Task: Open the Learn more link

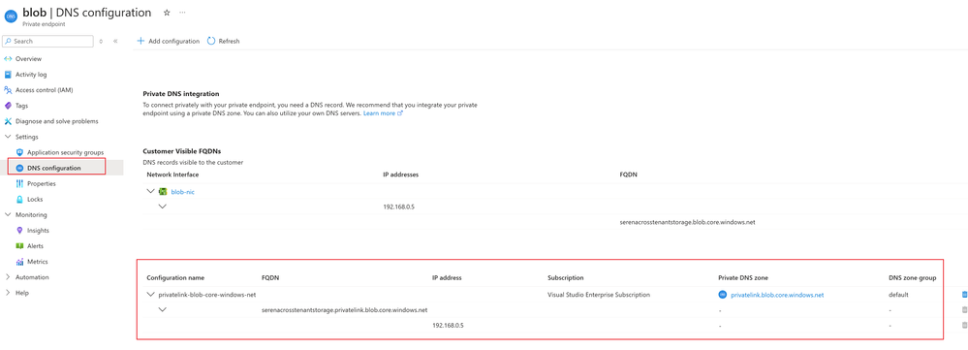Action: [x=383, y=113]
